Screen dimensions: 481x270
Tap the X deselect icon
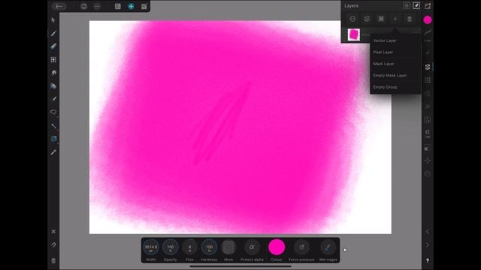(53, 232)
